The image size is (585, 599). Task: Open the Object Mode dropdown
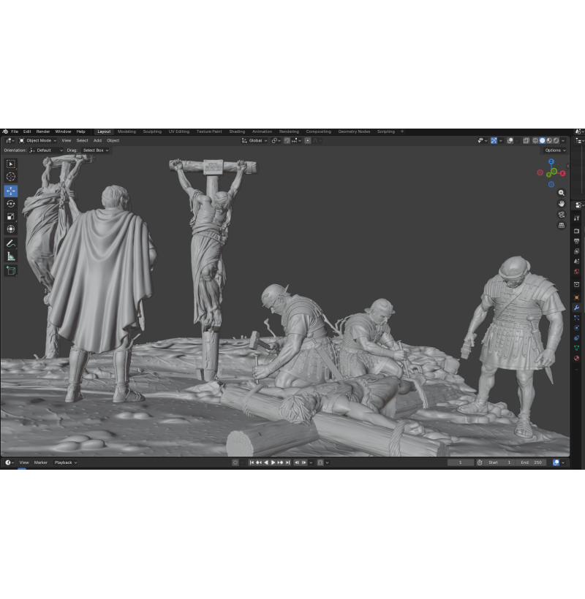[x=37, y=140]
